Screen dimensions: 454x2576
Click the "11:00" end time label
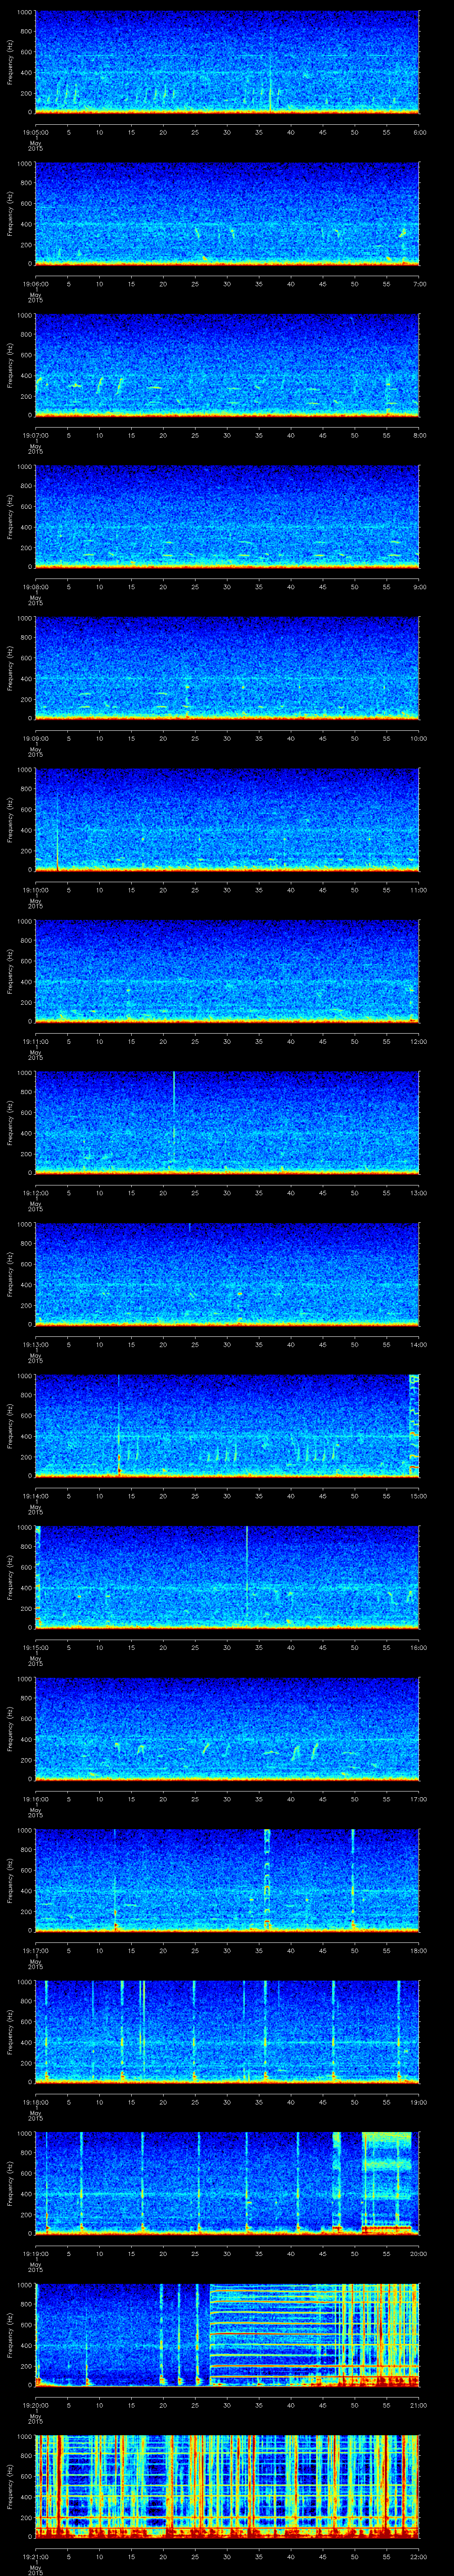[x=418, y=890]
